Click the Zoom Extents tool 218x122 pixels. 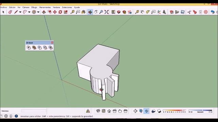point(107,12)
